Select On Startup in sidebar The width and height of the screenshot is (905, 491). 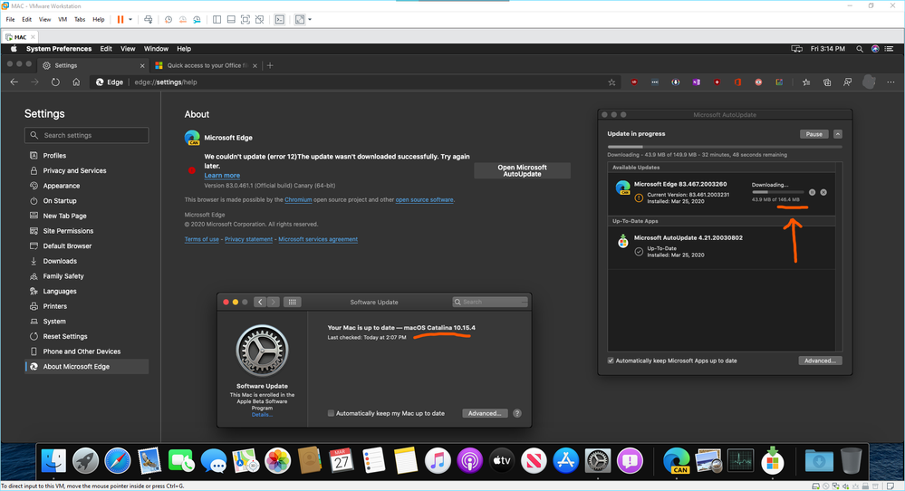coord(60,201)
